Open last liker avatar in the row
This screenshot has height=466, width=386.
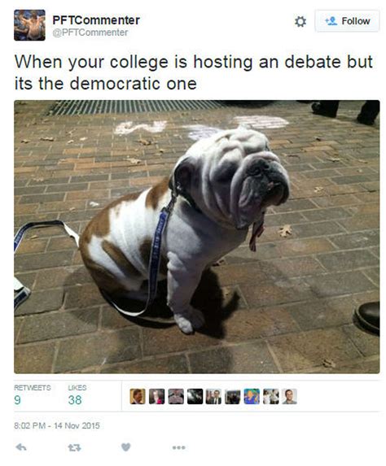tap(289, 396)
